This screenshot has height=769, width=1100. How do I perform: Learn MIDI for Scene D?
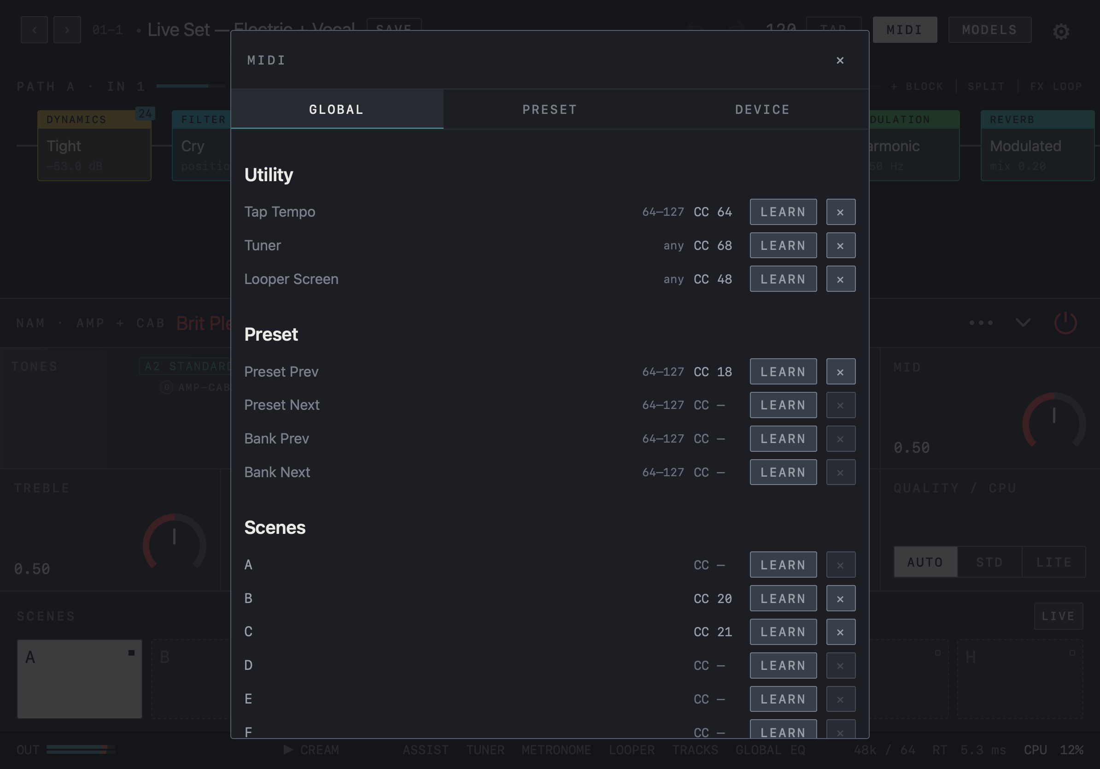784,665
